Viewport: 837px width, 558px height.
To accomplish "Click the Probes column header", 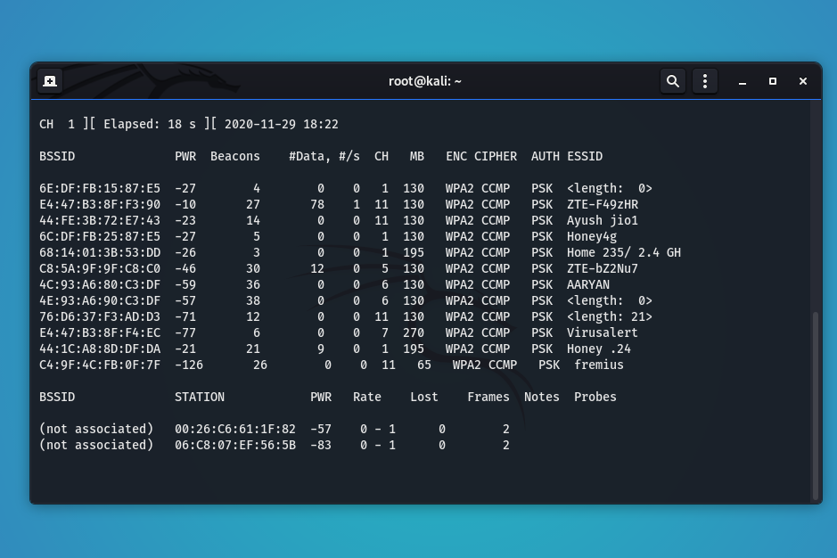I will click(x=595, y=398).
